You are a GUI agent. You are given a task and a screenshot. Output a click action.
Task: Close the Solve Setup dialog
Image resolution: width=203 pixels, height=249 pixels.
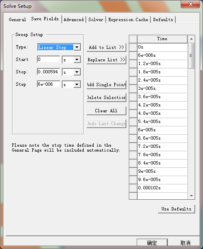[x=190, y=4]
